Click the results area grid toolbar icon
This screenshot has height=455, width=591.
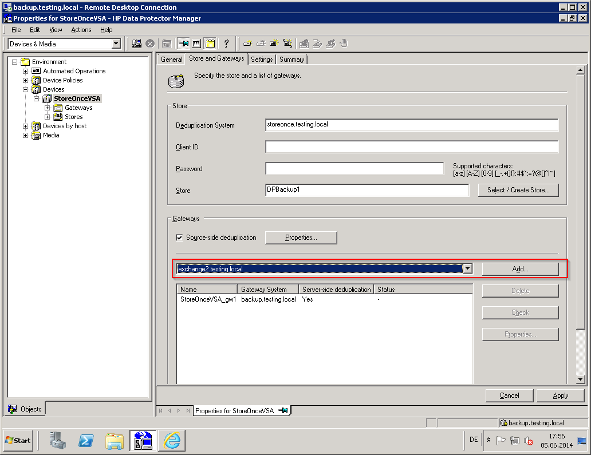tap(196, 43)
